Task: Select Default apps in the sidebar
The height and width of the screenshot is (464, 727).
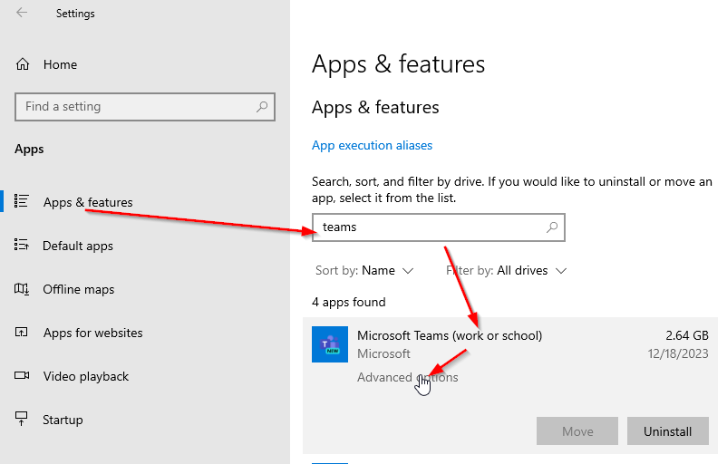Action: (78, 246)
